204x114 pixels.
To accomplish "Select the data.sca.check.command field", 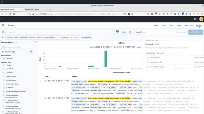I will click(16, 92).
